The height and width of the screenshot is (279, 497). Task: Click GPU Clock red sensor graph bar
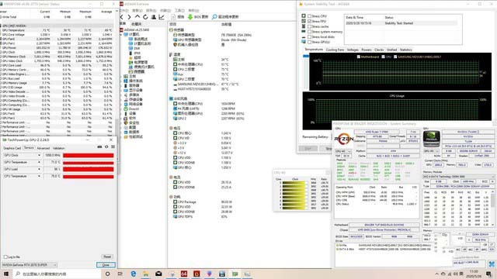(88, 155)
